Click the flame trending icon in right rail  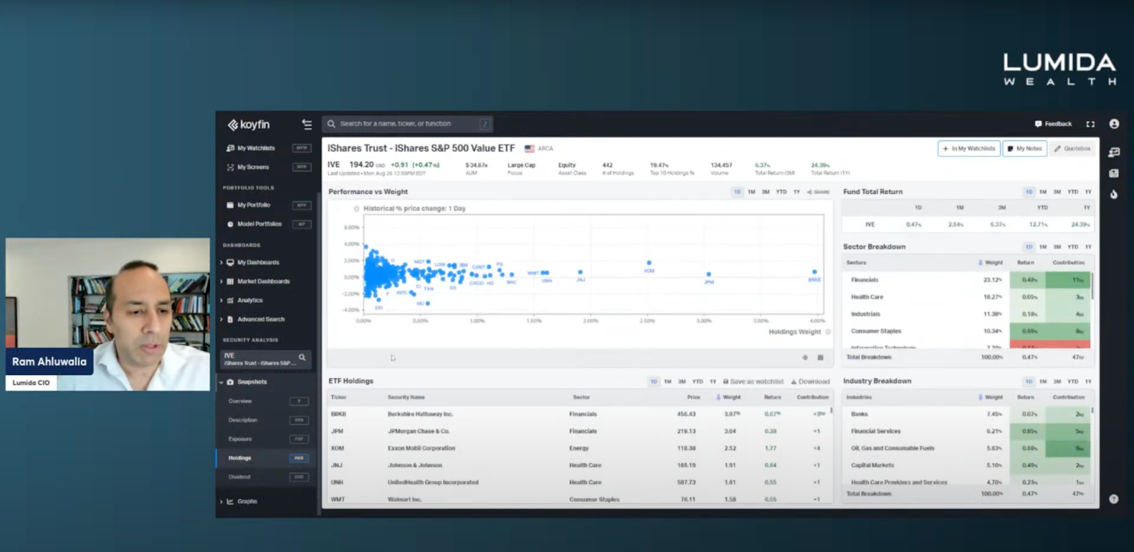tap(1114, 195)
